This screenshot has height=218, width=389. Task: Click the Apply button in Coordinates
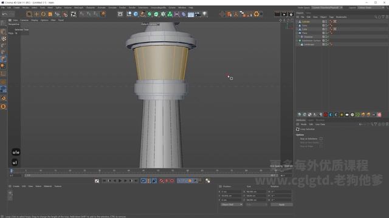tap(281, 205)
